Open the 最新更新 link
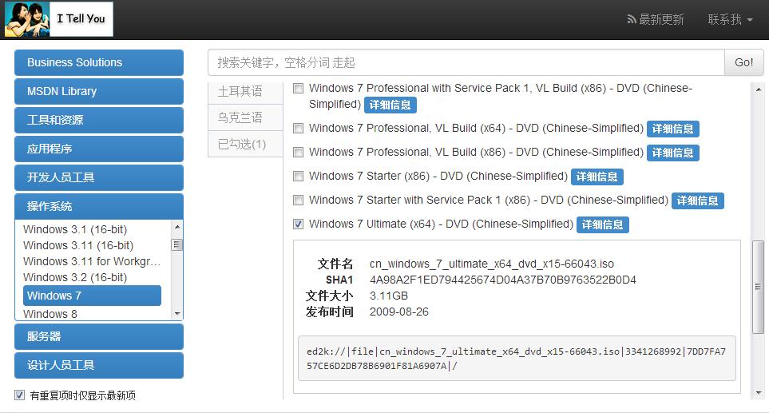This screenshot has width=769, height=413. tap(661, 20)
